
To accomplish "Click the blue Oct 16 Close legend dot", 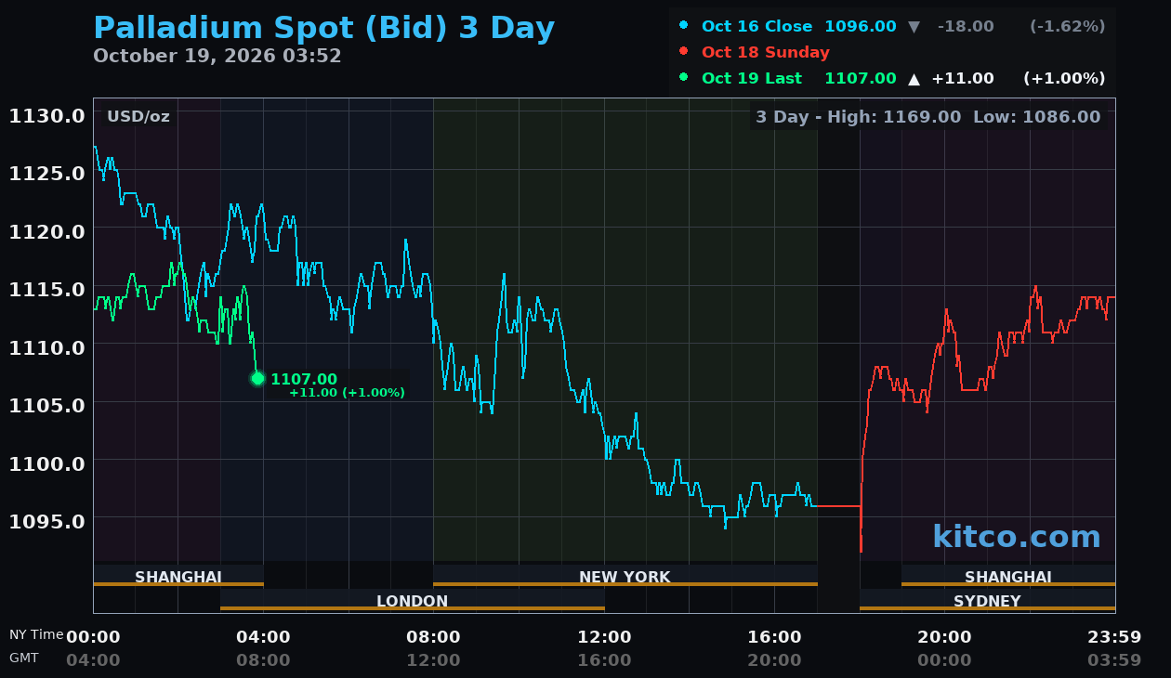I will click(684, 26).
